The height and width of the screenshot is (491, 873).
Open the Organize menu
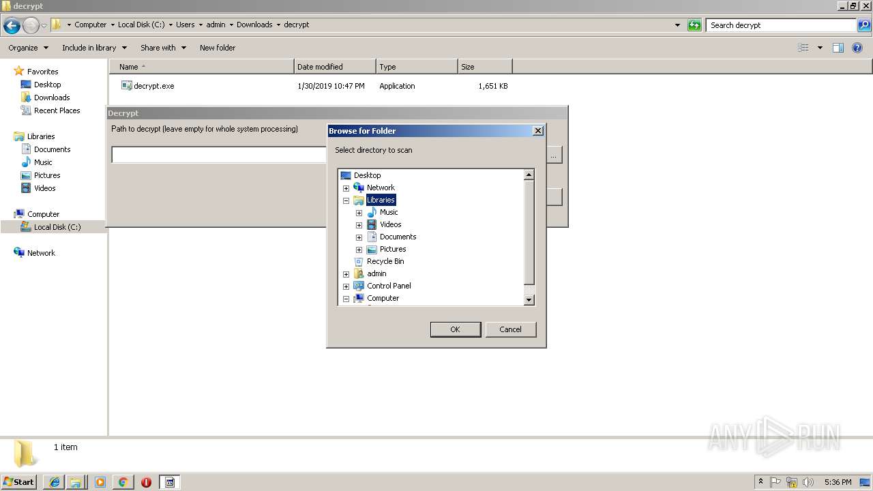tap(28, 48)
